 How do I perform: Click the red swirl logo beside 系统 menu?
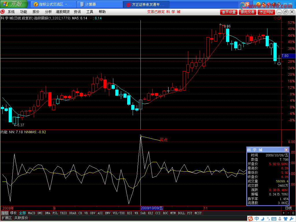point(3,12)
